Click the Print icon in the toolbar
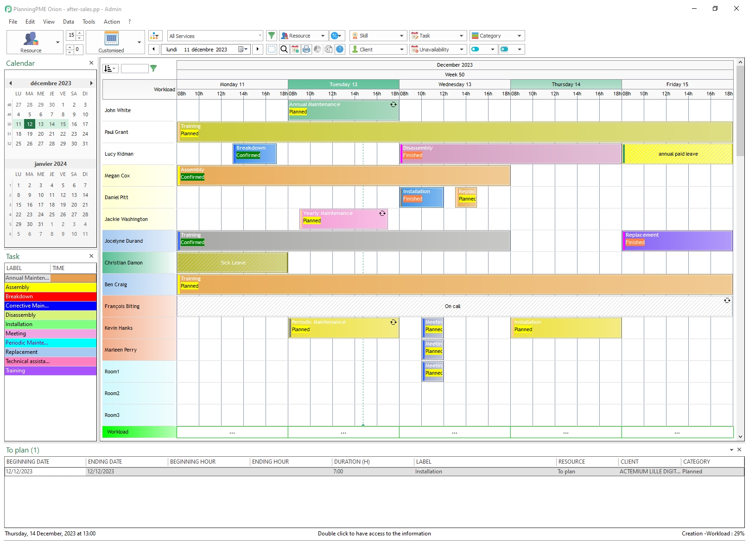 click(306, 49)
